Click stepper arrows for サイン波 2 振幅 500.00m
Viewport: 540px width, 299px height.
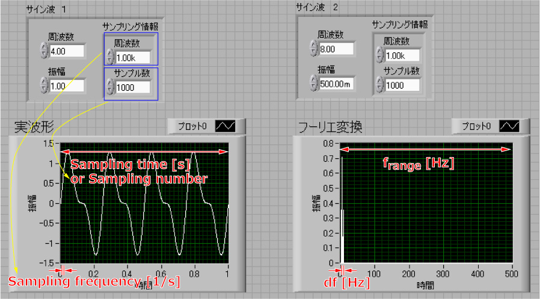click(x=313, y=83)
